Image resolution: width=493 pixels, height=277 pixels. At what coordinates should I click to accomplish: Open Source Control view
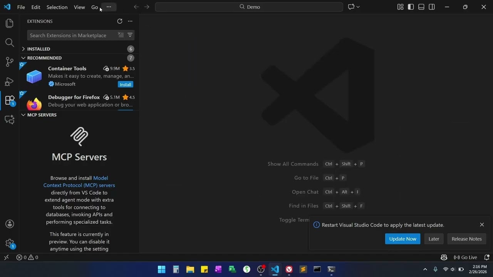pos(10,62)
